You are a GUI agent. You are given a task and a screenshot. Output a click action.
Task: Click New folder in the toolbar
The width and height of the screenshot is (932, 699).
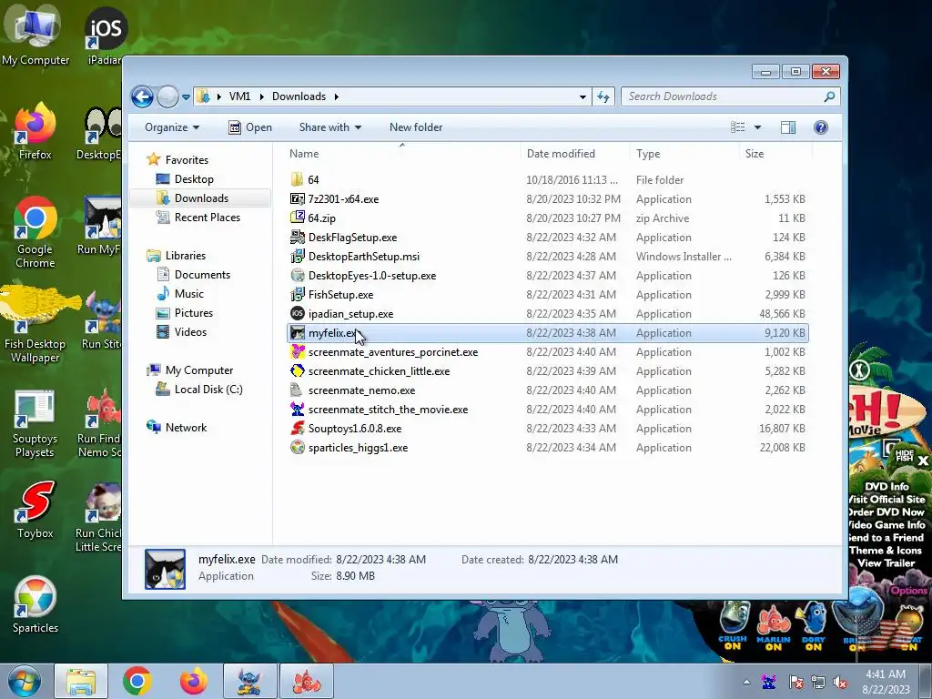(x=416, y=127)
